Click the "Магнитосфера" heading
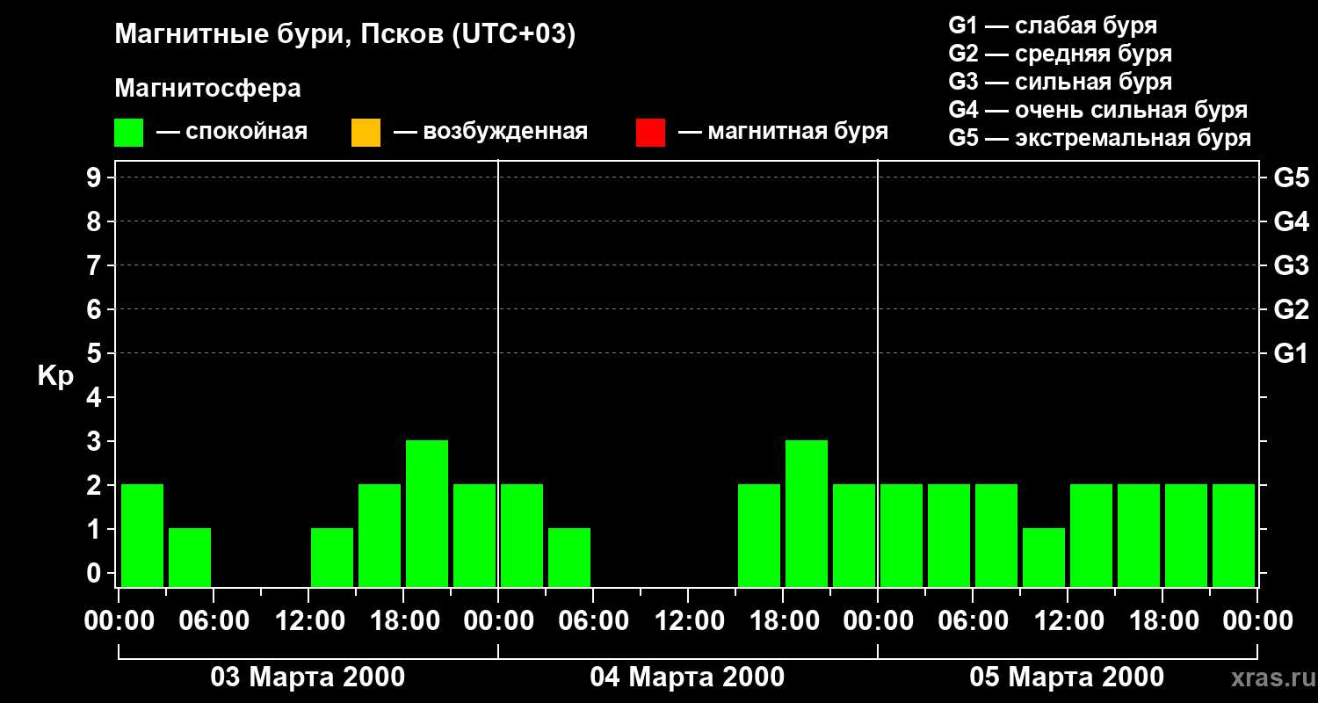The image size is (1318, 703). 207,89
